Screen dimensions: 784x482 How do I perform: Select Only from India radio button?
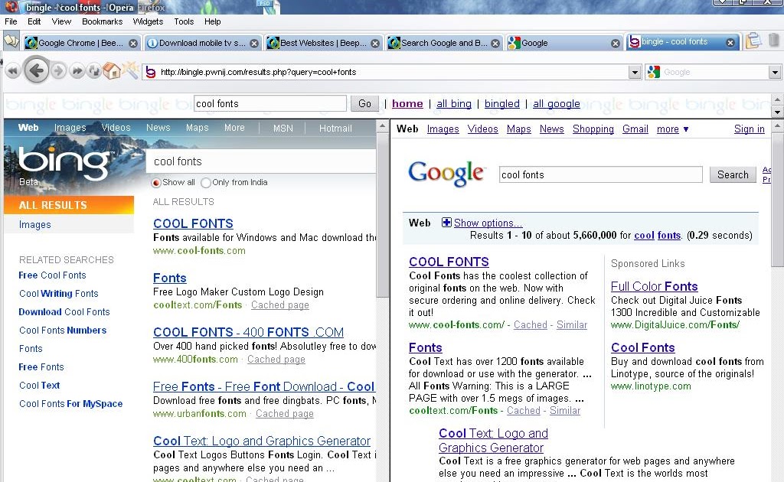pyautogui.click(x=205, y=183)
